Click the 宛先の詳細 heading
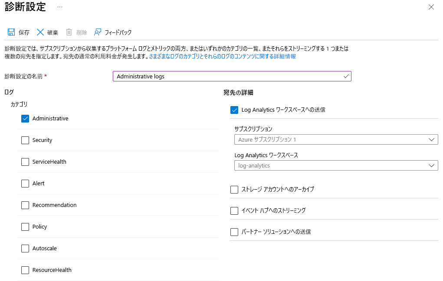Screen dimensions: 443x281 pos(238,93)
